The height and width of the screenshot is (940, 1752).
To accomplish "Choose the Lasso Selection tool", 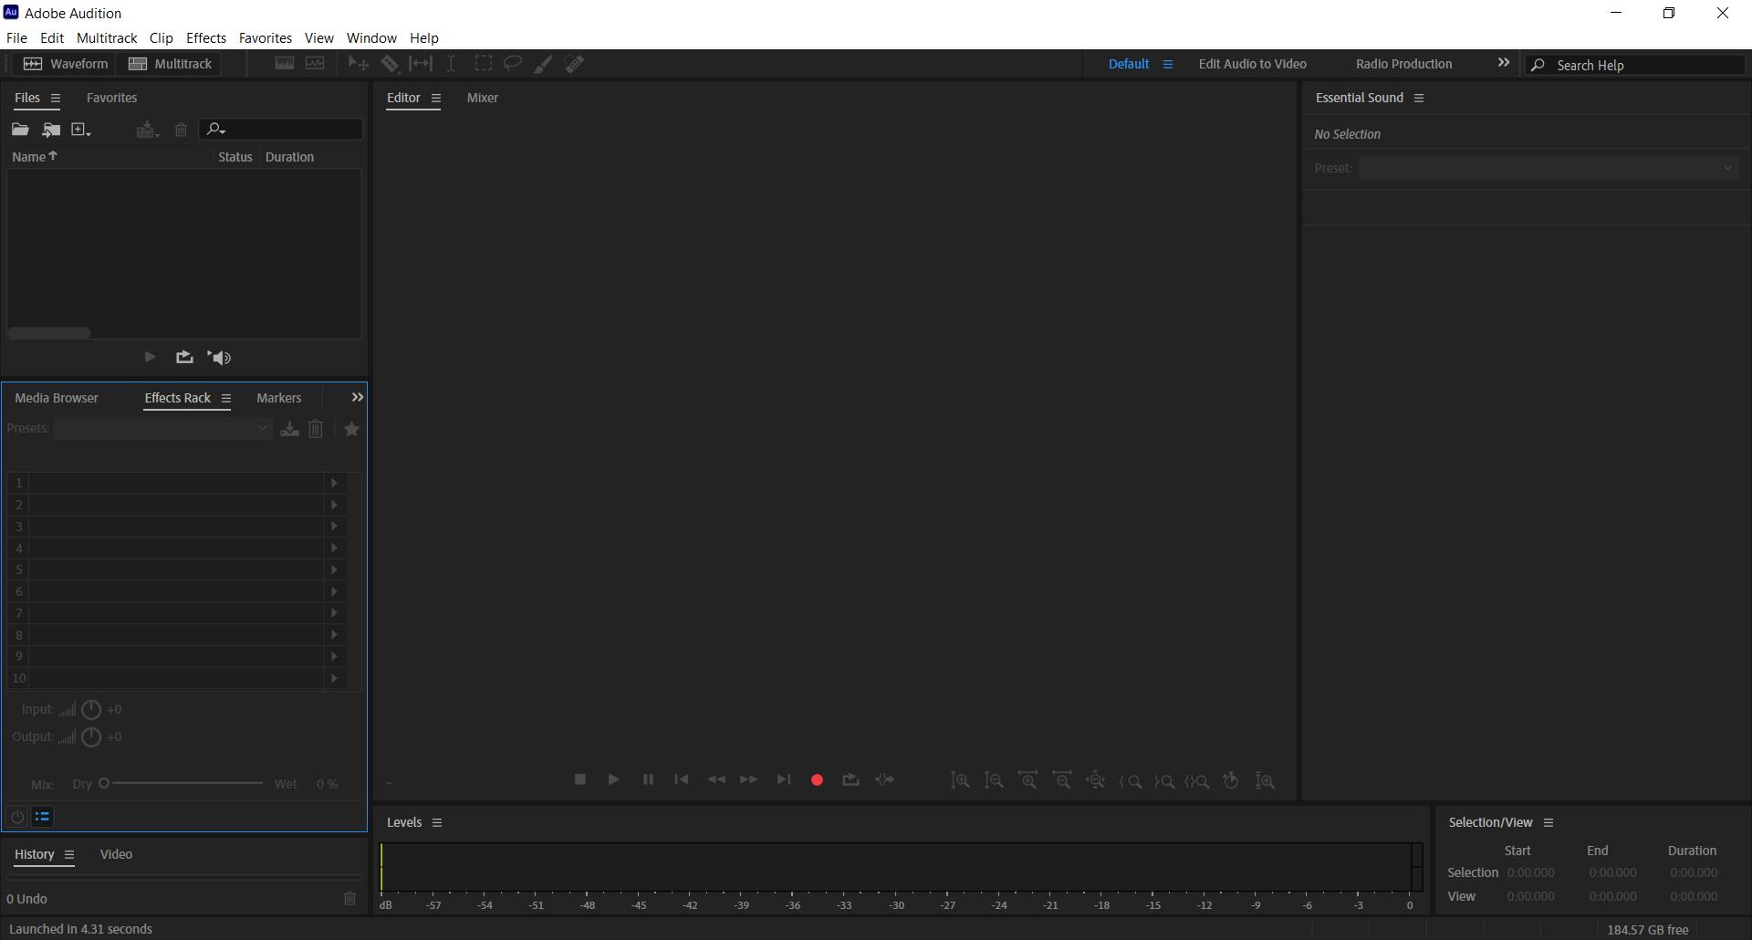I will pyautogui.click(x=512, y=63).
